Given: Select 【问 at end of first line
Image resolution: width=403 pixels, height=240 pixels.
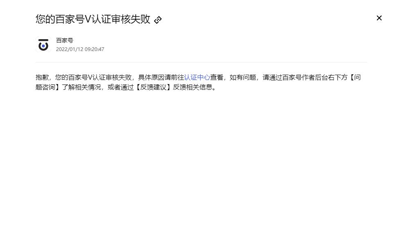Looking at the screenshot, I should (x=354, y=77).
